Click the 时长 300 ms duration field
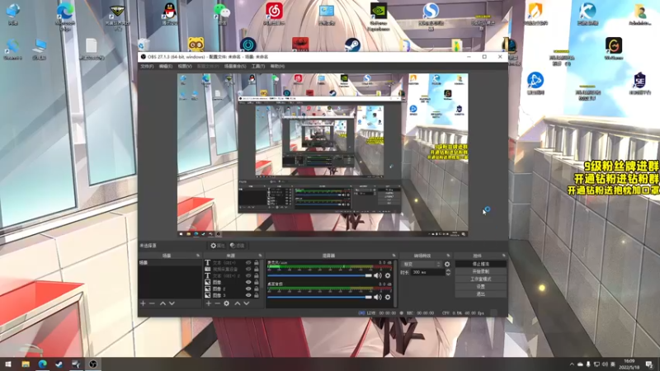The width and height of the screenshot is (660, 371). click(x=427, y=273)
